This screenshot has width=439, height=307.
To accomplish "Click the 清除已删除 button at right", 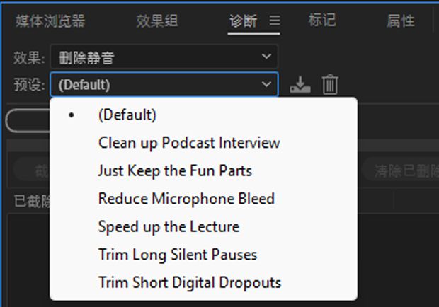I will click(401, 170).
